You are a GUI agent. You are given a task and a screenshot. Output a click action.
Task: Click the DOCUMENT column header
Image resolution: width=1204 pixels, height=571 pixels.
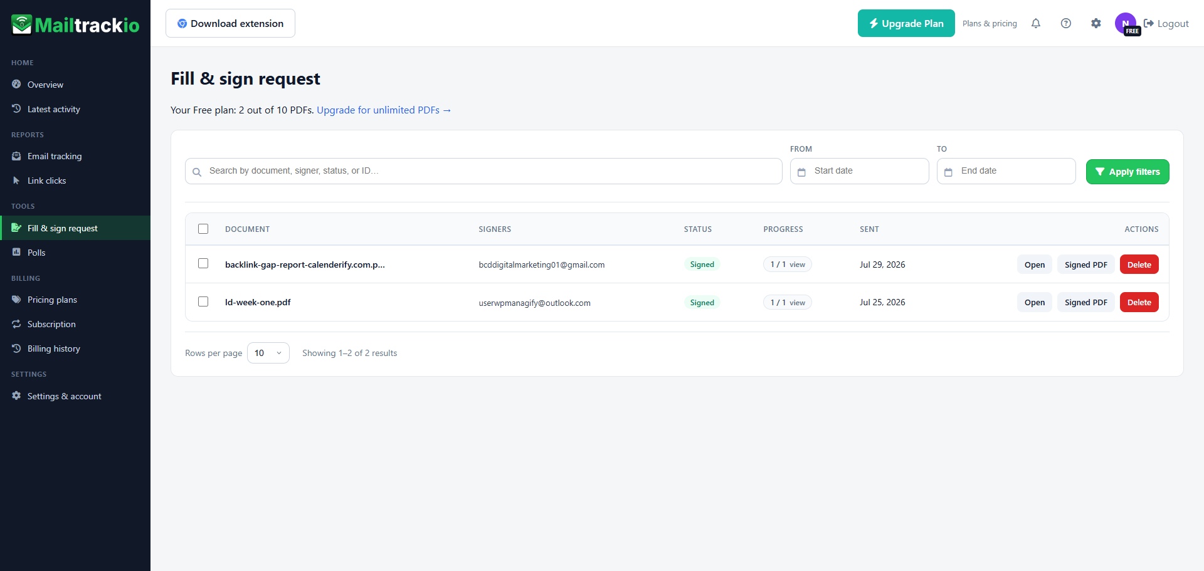(x=247, y=229)
